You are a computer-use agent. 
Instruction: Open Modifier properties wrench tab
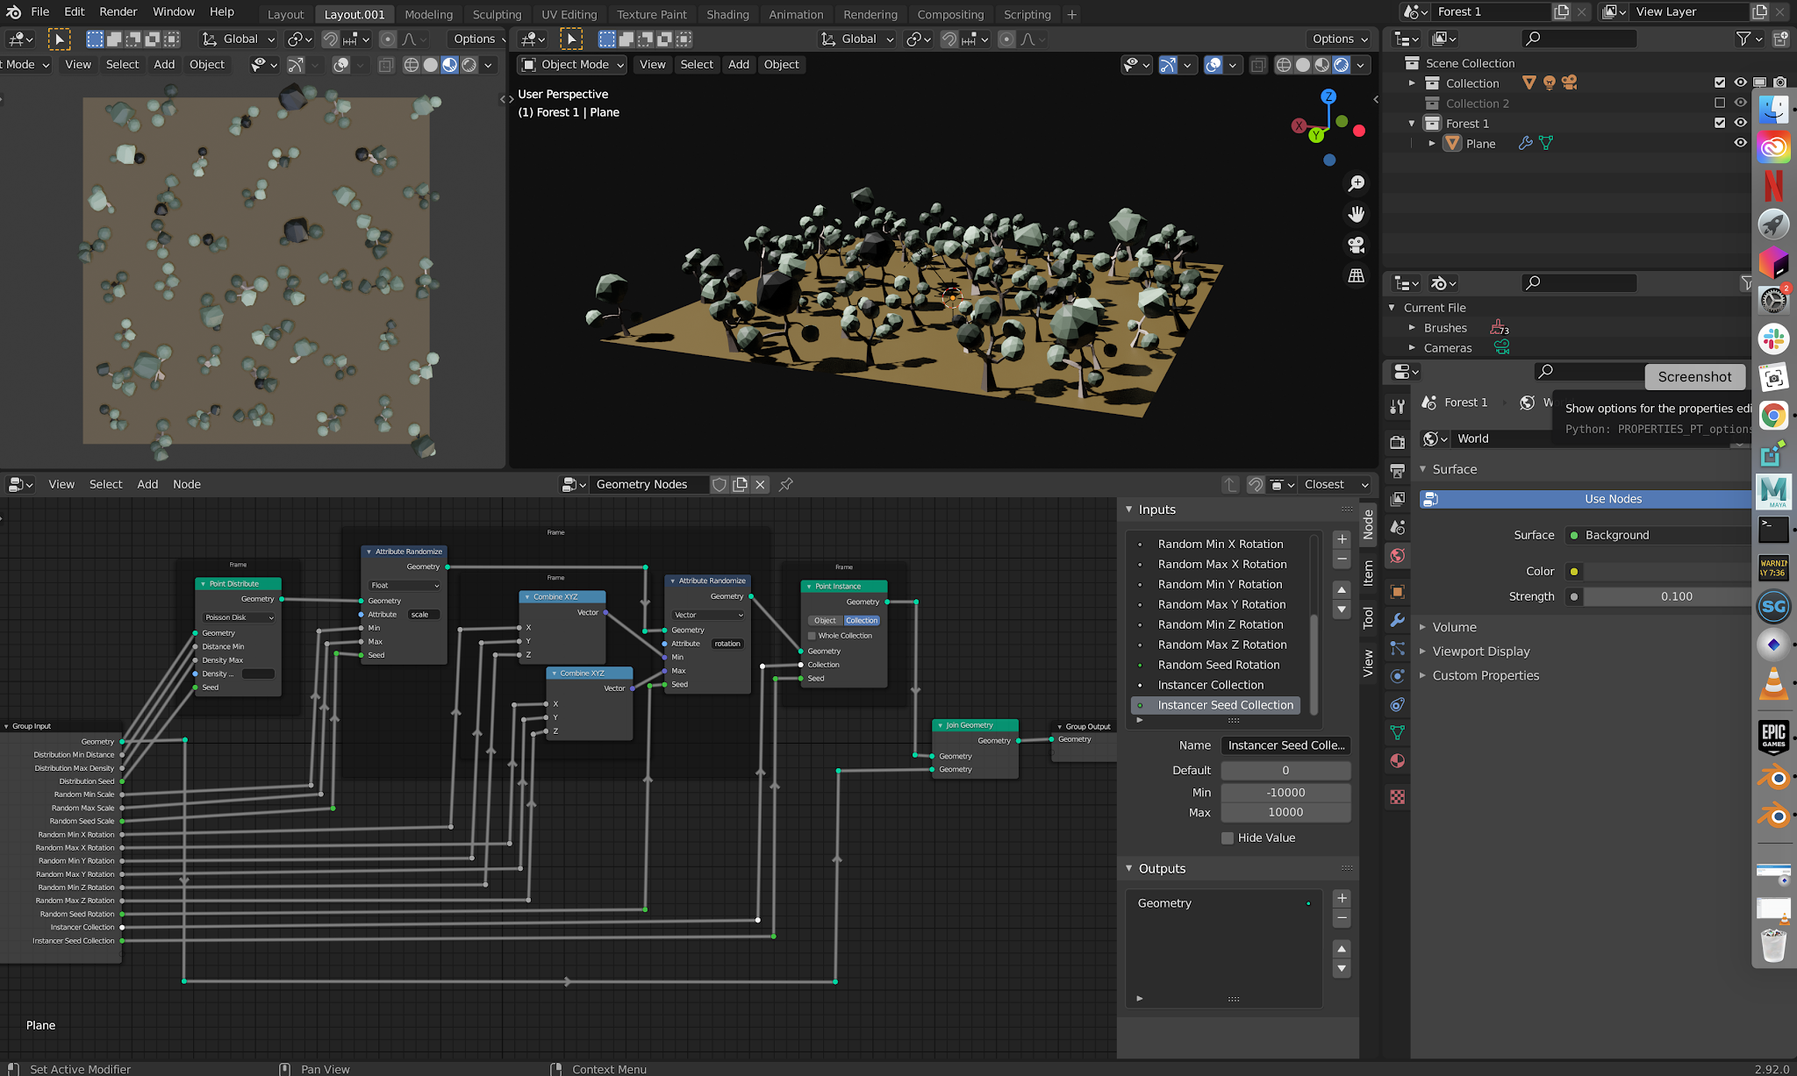point(1398,620)
